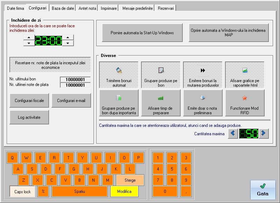Toggle Grupare produse pe bon option

click(x=161, y=75)
